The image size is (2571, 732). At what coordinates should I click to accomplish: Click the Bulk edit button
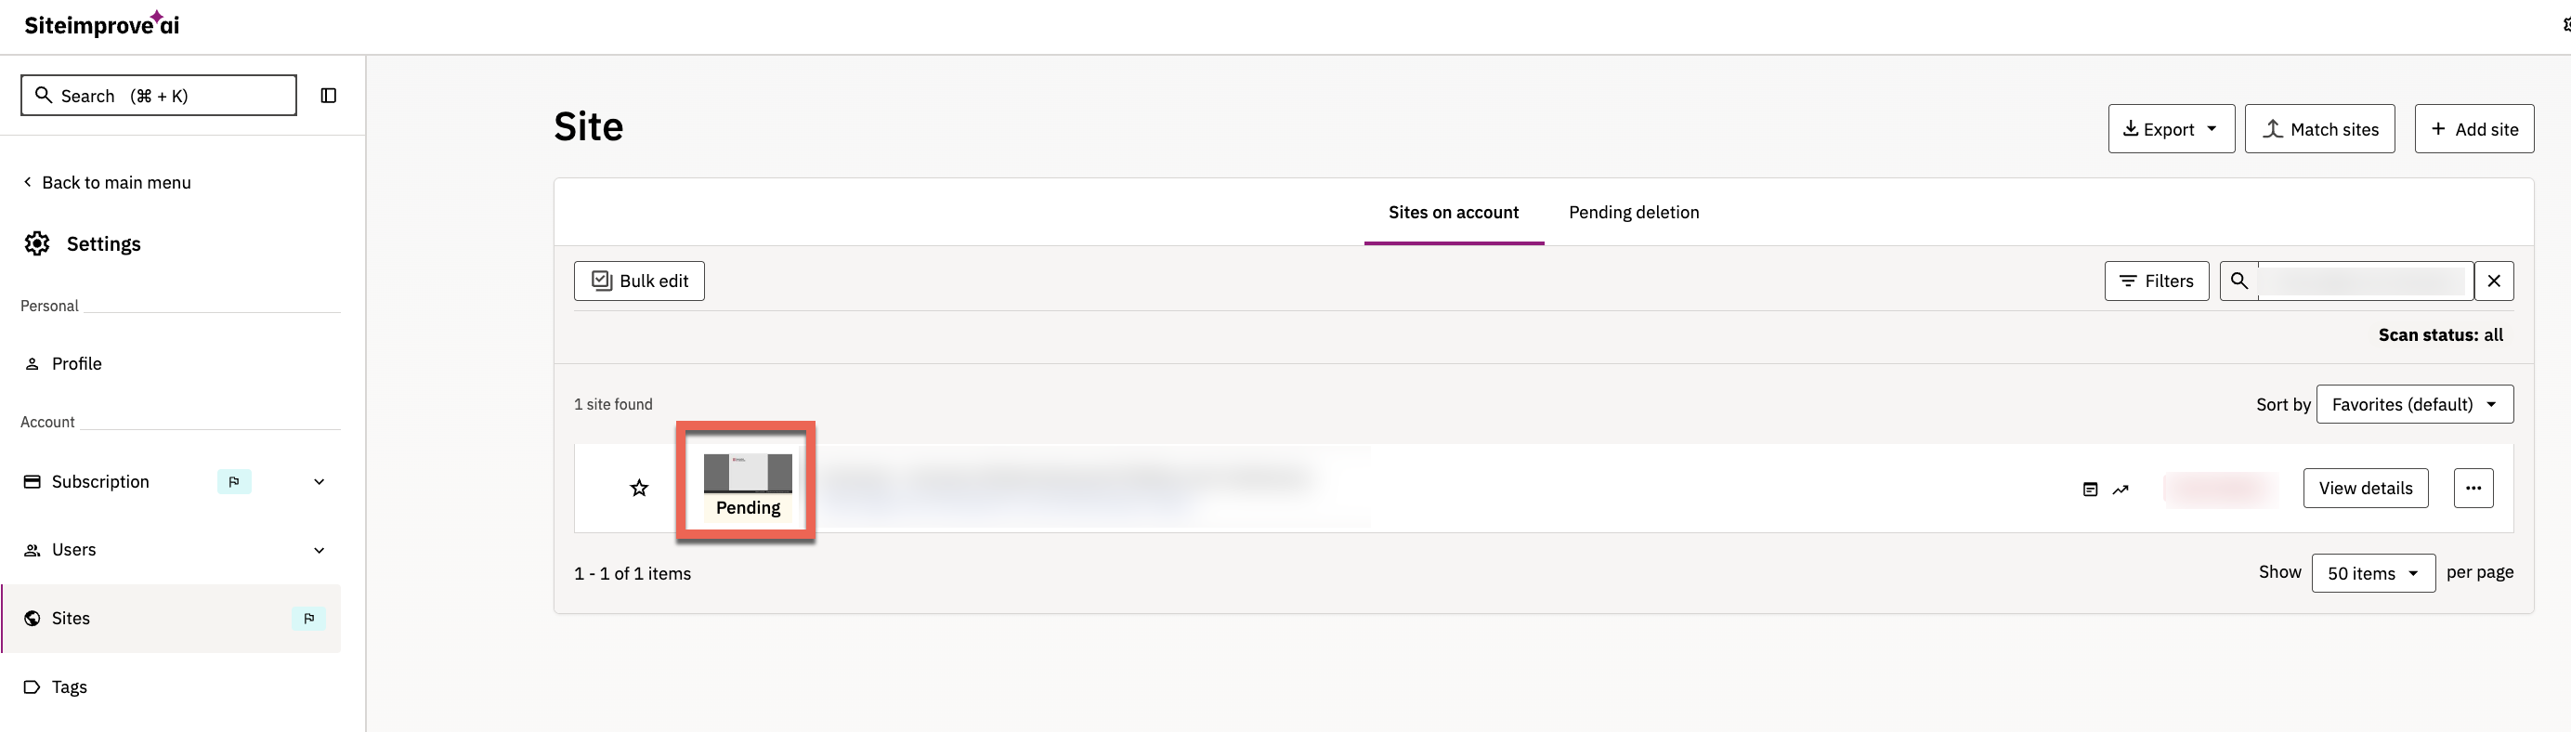click(x=639, y=281)
